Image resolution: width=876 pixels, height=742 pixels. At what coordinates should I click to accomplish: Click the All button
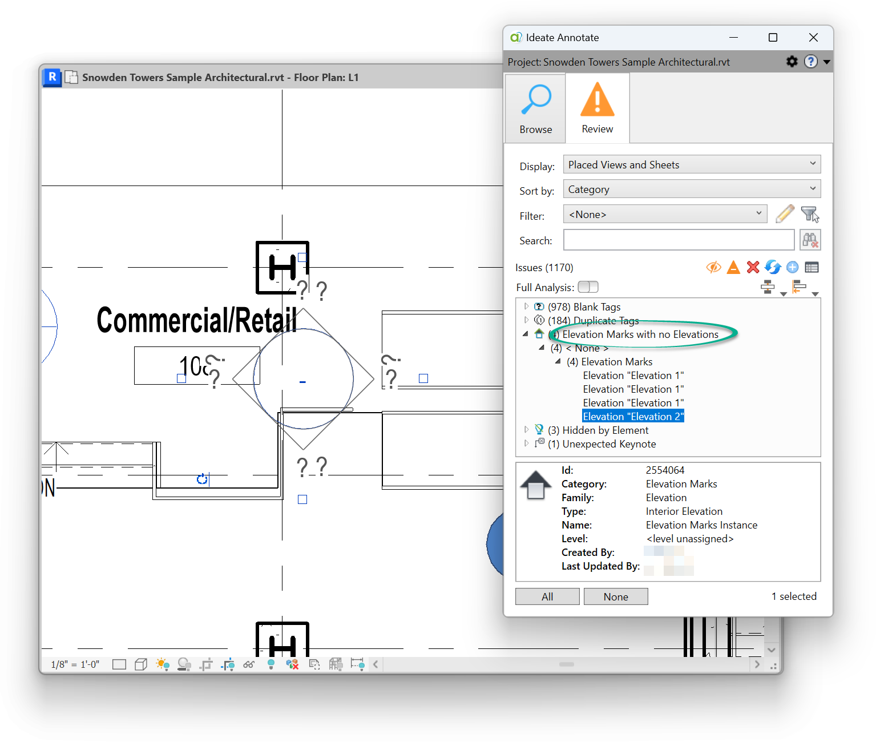coord(547,596)
